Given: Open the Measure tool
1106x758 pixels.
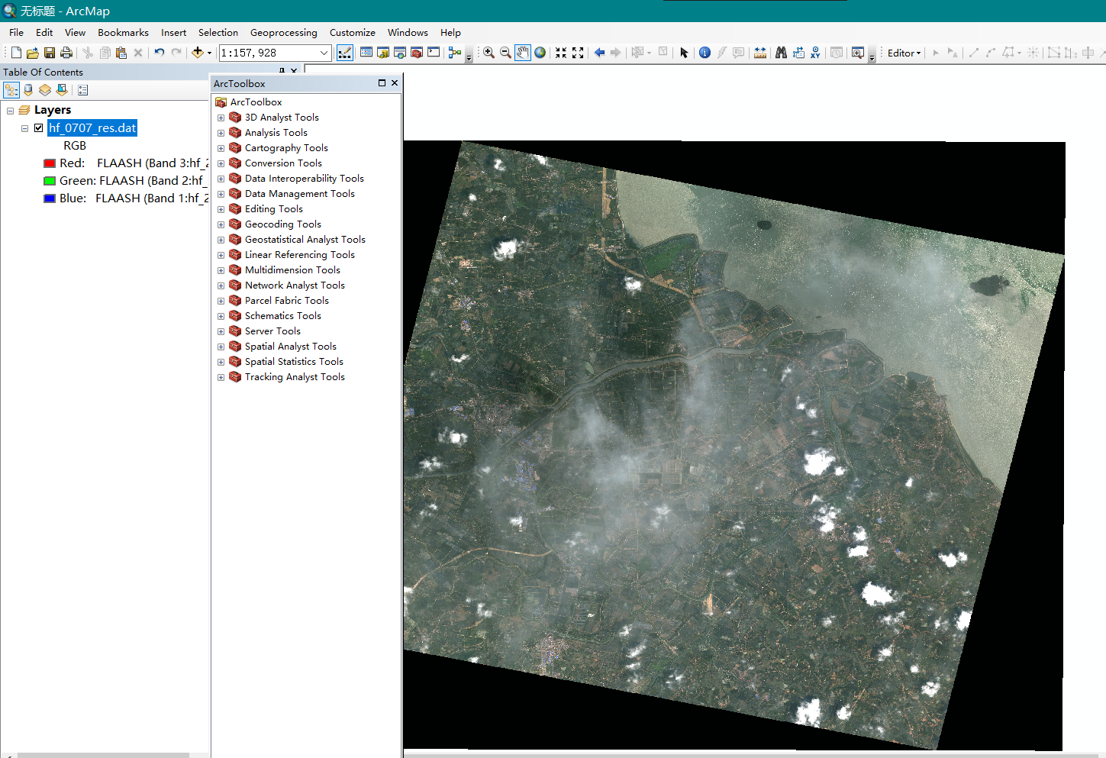Looking at the screenshot, I should coord(760,53).
